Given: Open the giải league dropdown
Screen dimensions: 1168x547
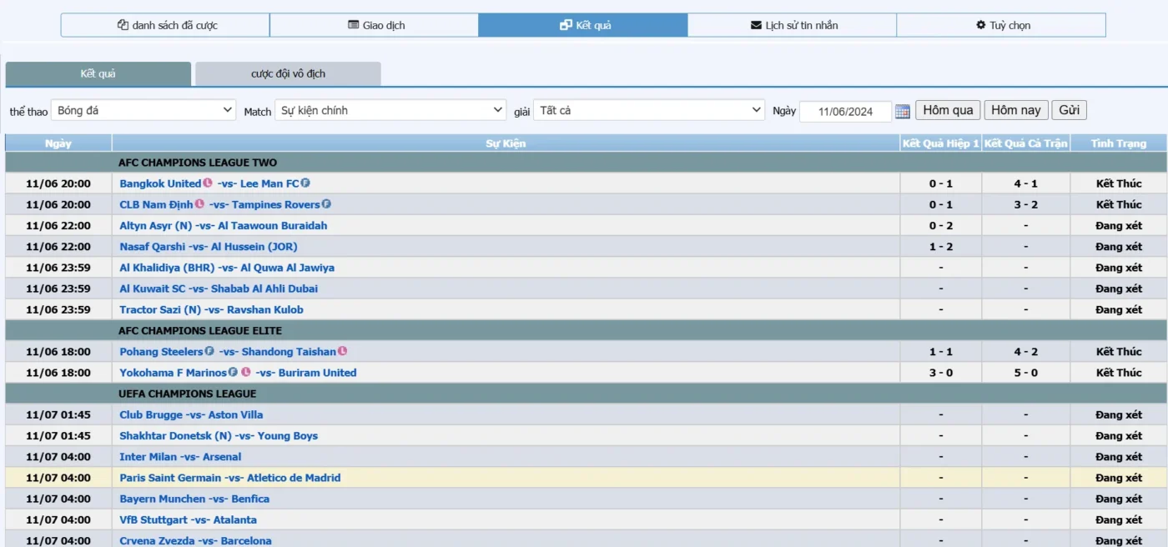Looking at the screenshot, I should click(x=648, y=110).
